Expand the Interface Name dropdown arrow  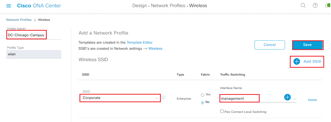click(x=295, y=98)
